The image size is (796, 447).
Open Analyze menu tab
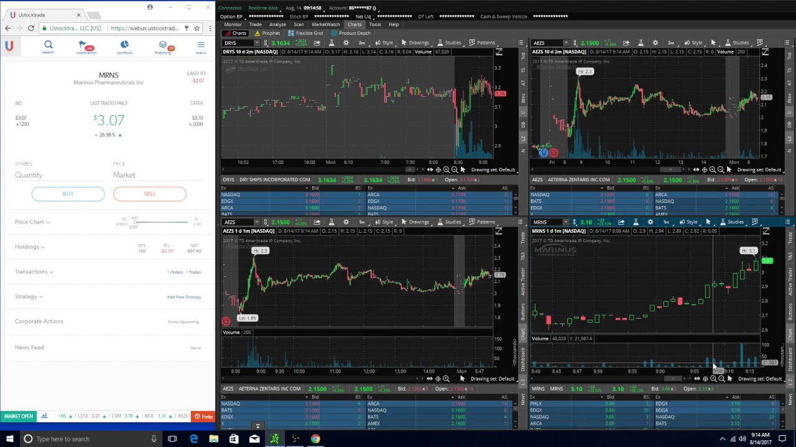(x=277, y=25)
